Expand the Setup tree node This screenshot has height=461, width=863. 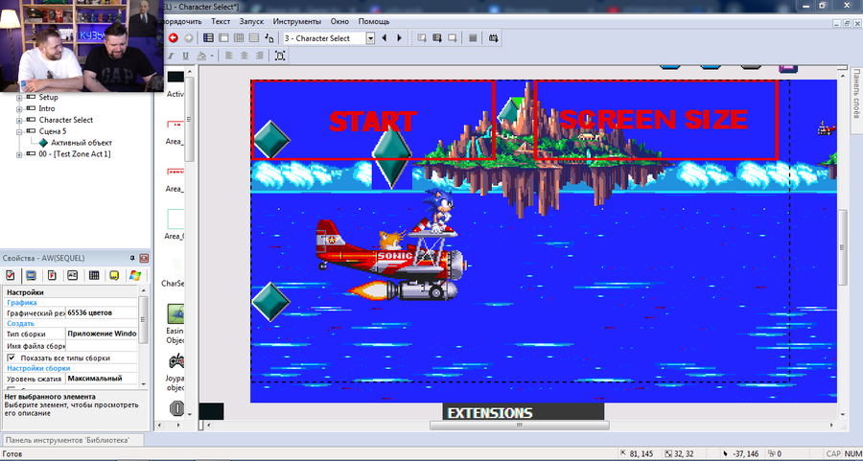19,98
